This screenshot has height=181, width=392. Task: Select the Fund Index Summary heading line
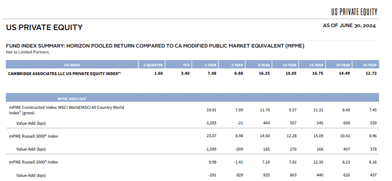(x=155, y=46)
